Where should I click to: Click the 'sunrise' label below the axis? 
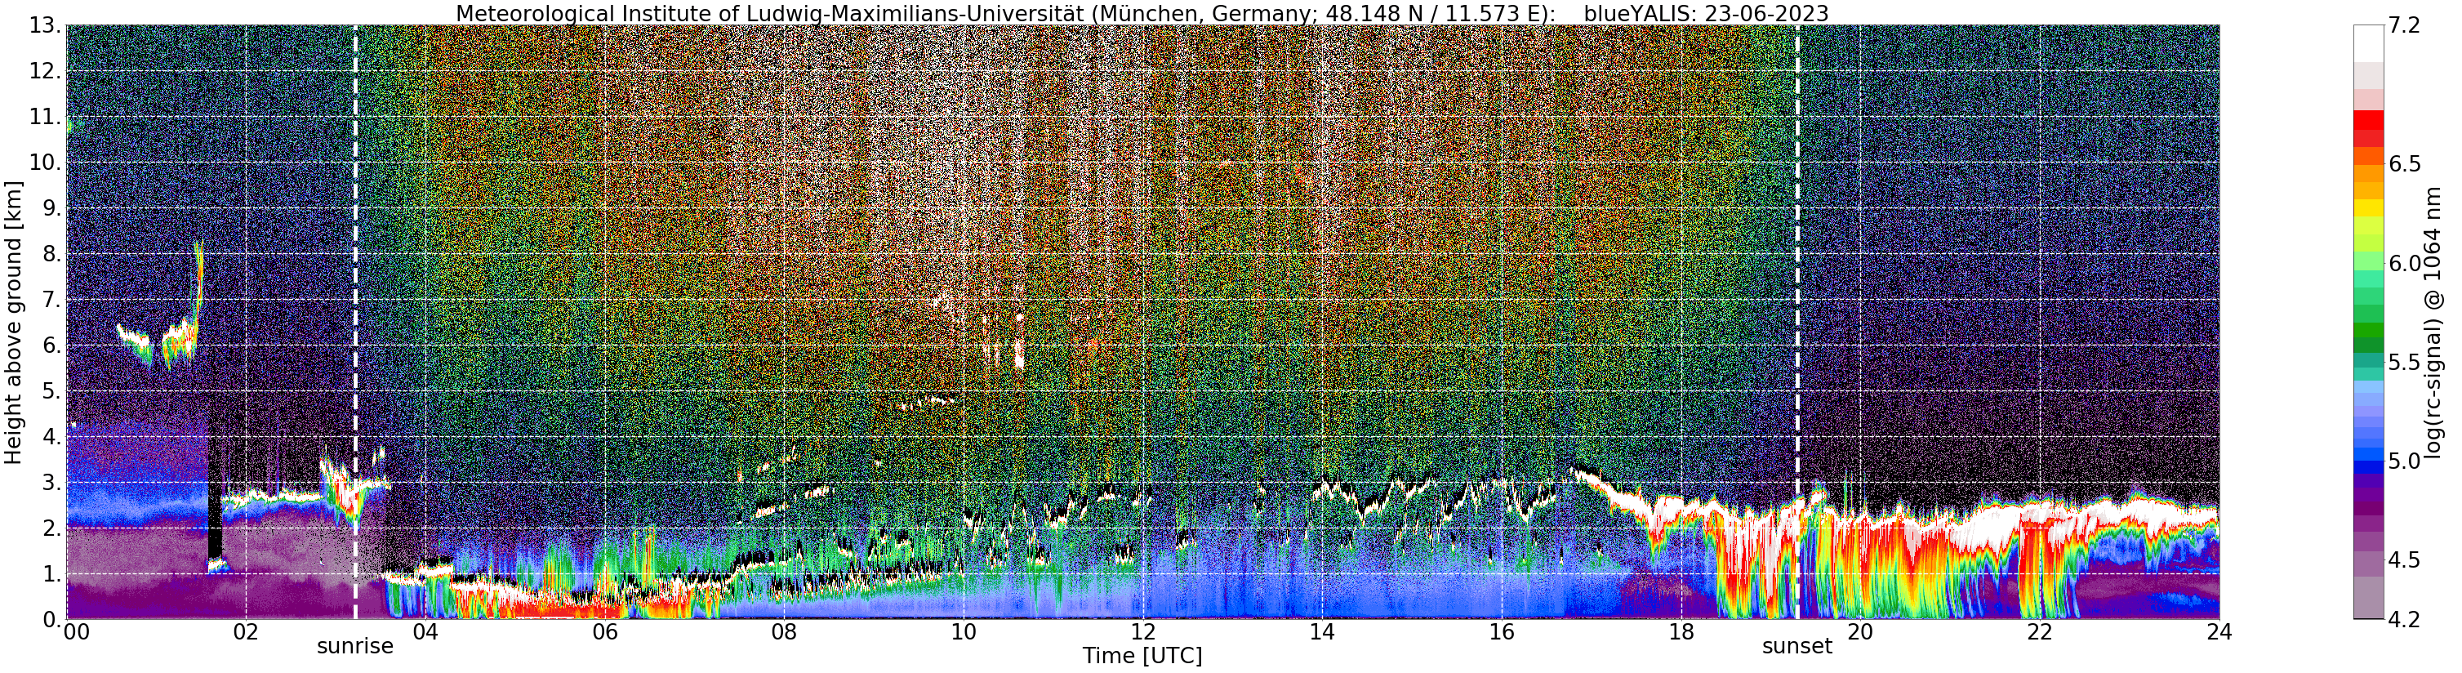point(355,646)
